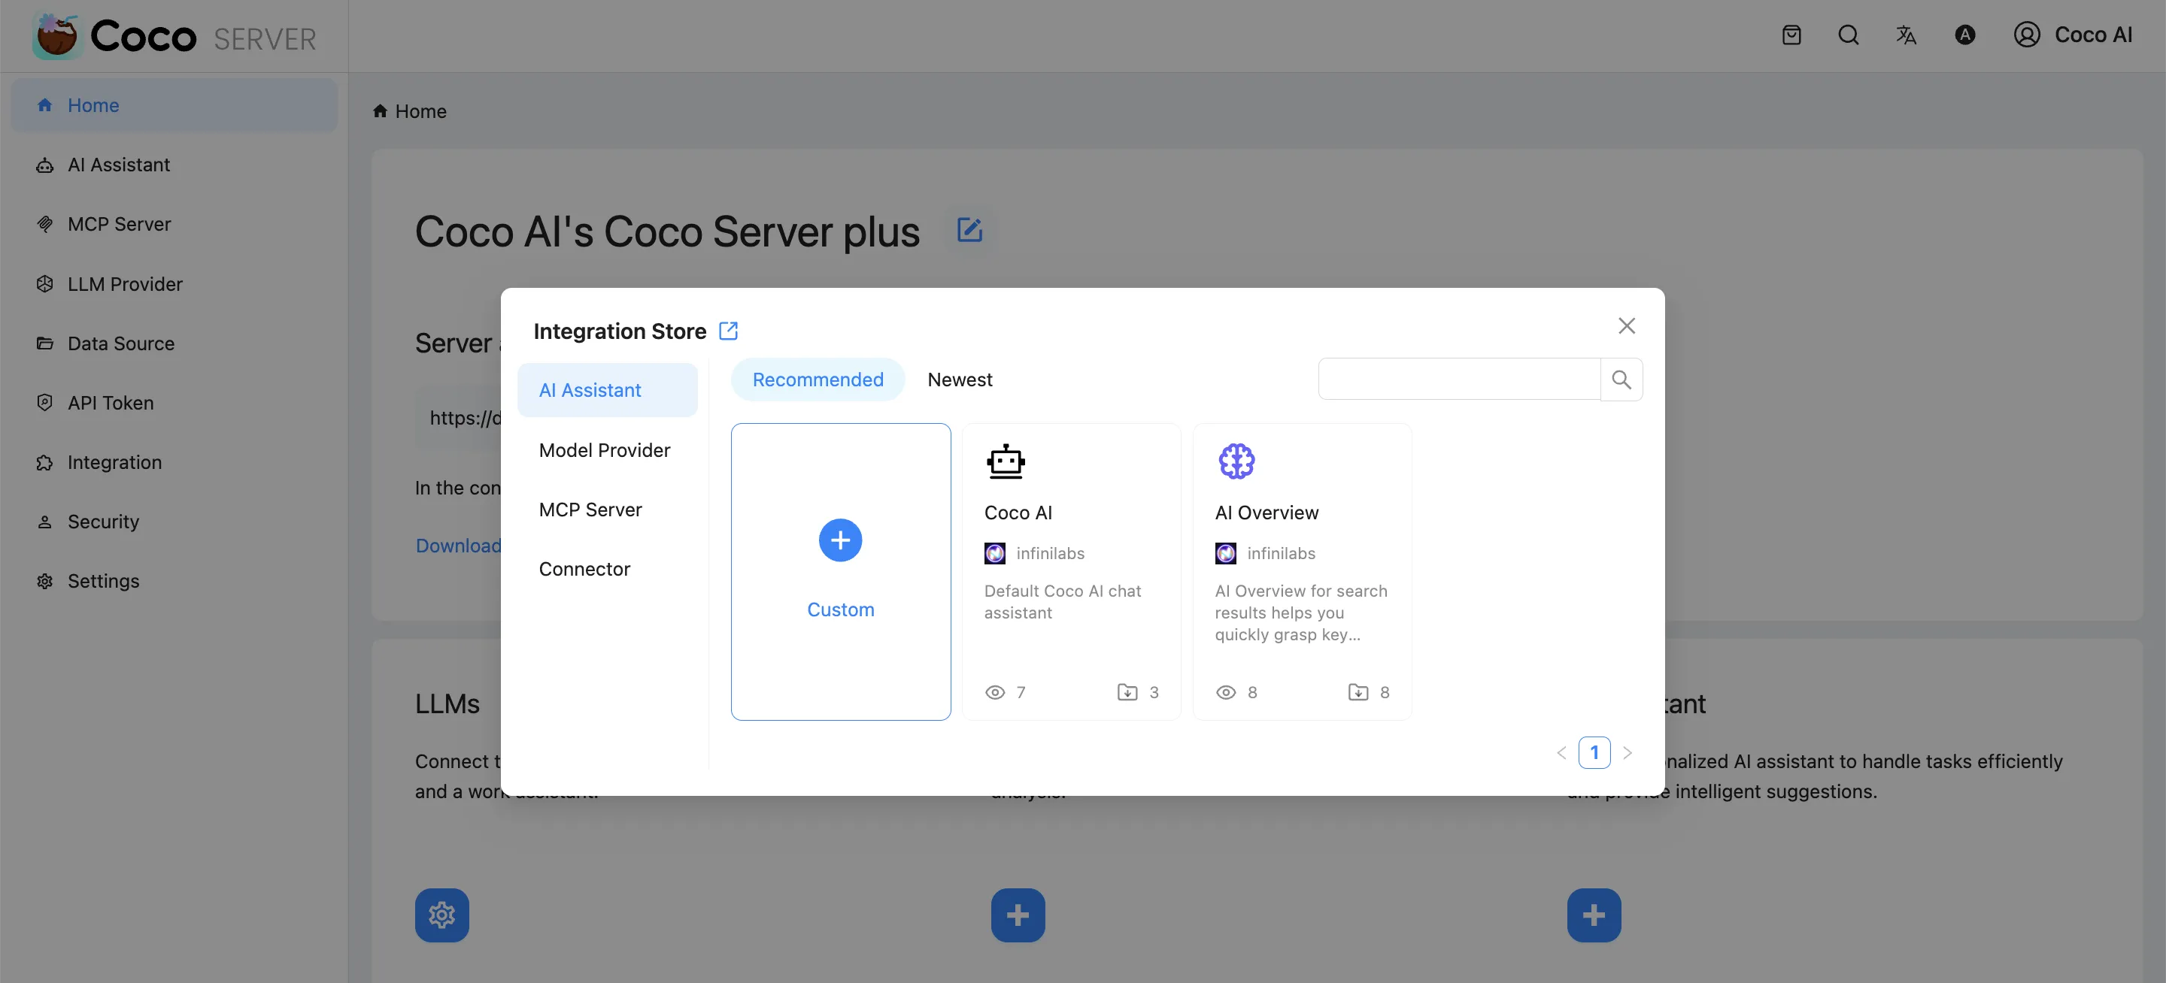Navigate to Data Source settings
Viewport: 2166px width, 983px height.
click(x=121, y=343)
